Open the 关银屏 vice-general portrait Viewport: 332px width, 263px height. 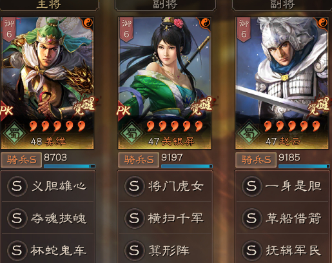(164, 83)
